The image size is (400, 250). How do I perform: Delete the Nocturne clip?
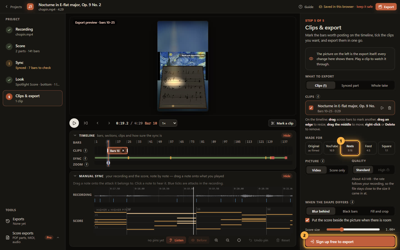click(x=389, y=108)
